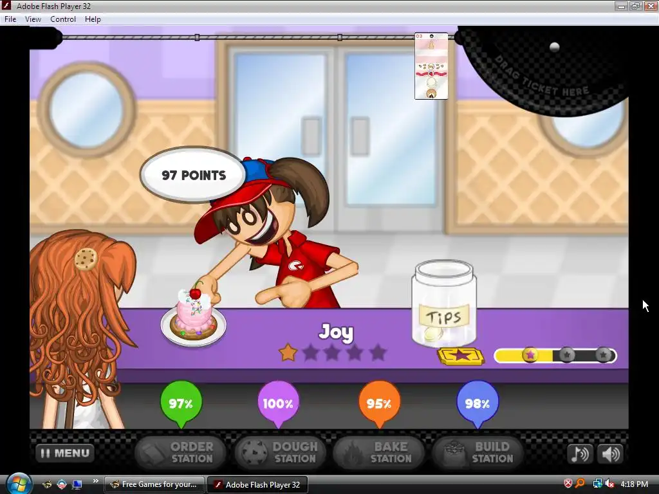This screenshot has height=494, width=659.
Task: Open the Windows Start menu
Action: pos(17,484)
